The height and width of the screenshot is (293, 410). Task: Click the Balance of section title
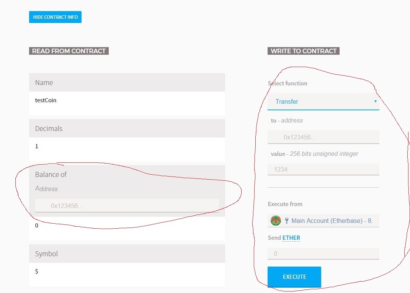[x=51, y=175]
